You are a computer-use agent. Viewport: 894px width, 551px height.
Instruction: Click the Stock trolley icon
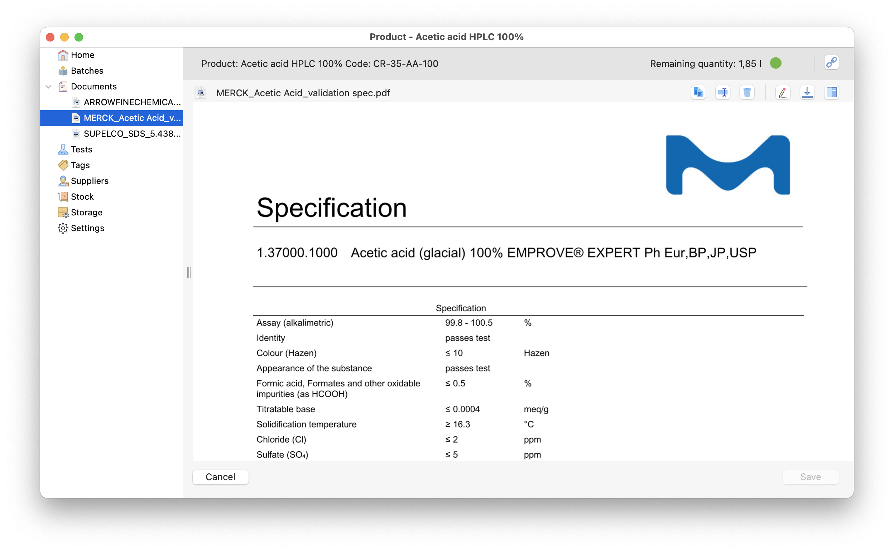63,196
